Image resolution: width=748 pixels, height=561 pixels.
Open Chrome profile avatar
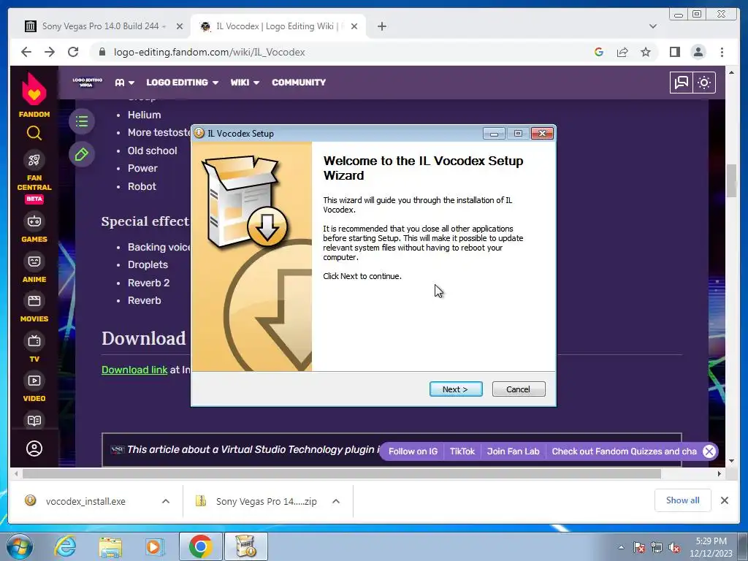click(698, 52)
